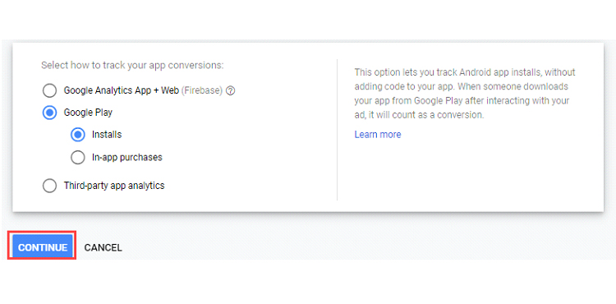
Task: Select the Google Play radio button
Action: [49, 113]
